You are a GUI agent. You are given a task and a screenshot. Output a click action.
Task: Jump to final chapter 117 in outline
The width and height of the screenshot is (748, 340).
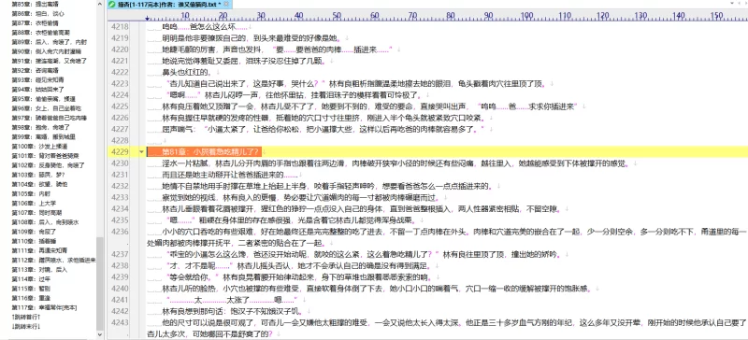pyautogui.click(x=44, y=307)
